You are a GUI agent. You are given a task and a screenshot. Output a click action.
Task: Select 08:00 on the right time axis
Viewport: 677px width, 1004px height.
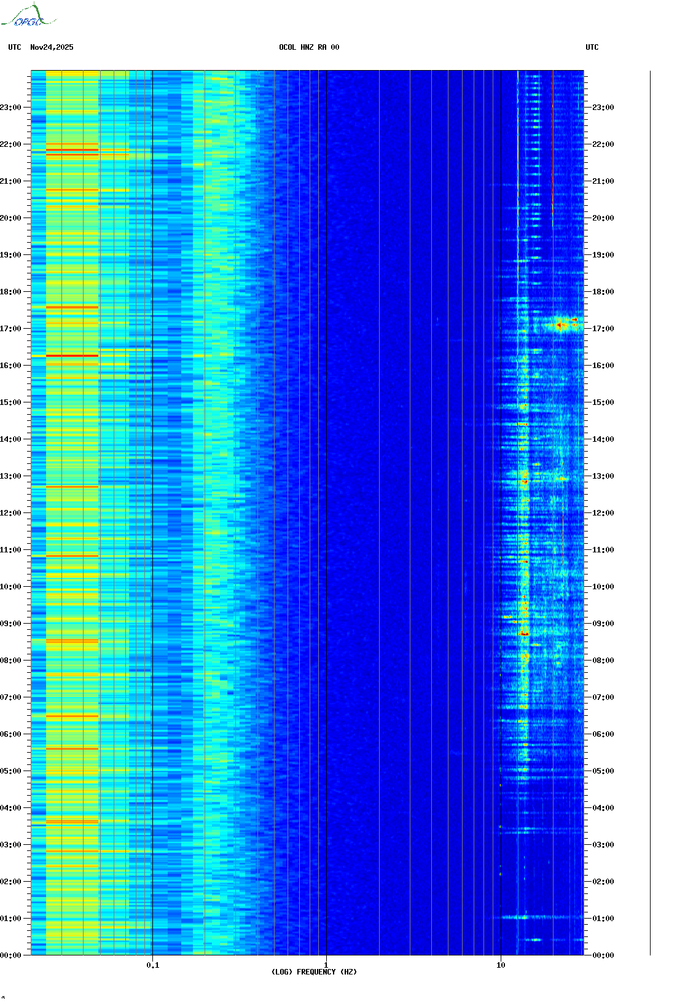coord(603,661)
